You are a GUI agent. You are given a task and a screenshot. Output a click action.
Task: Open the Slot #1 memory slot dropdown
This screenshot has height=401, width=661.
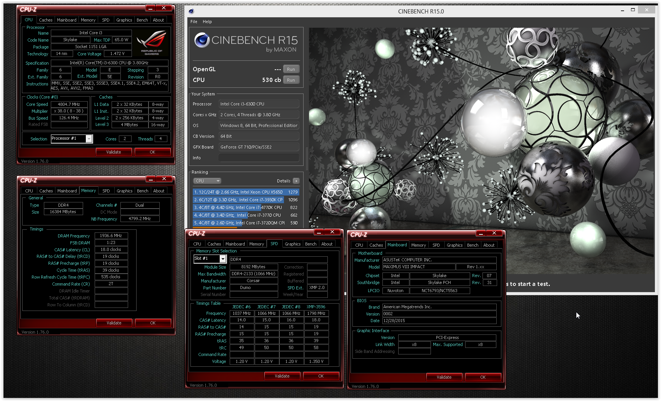tap(223, 259)
